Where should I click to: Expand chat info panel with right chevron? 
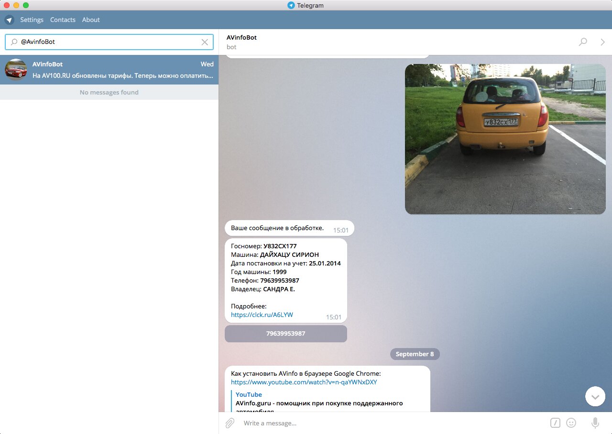(x=602, y=42)
